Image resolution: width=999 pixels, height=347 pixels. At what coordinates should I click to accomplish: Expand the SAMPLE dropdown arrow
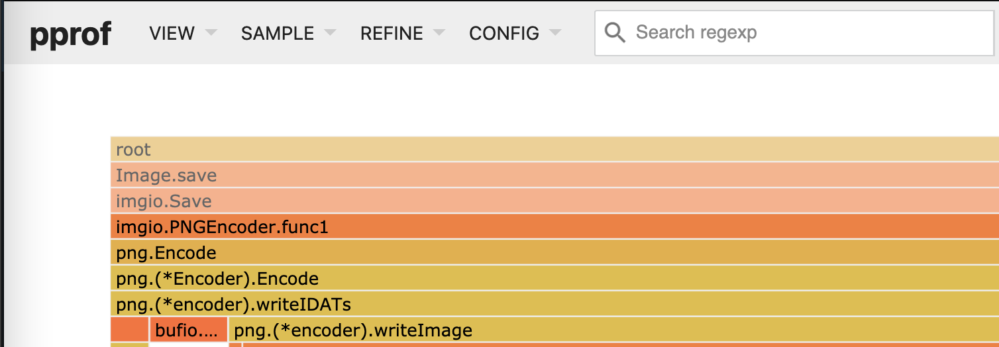(x=330, y=32)
